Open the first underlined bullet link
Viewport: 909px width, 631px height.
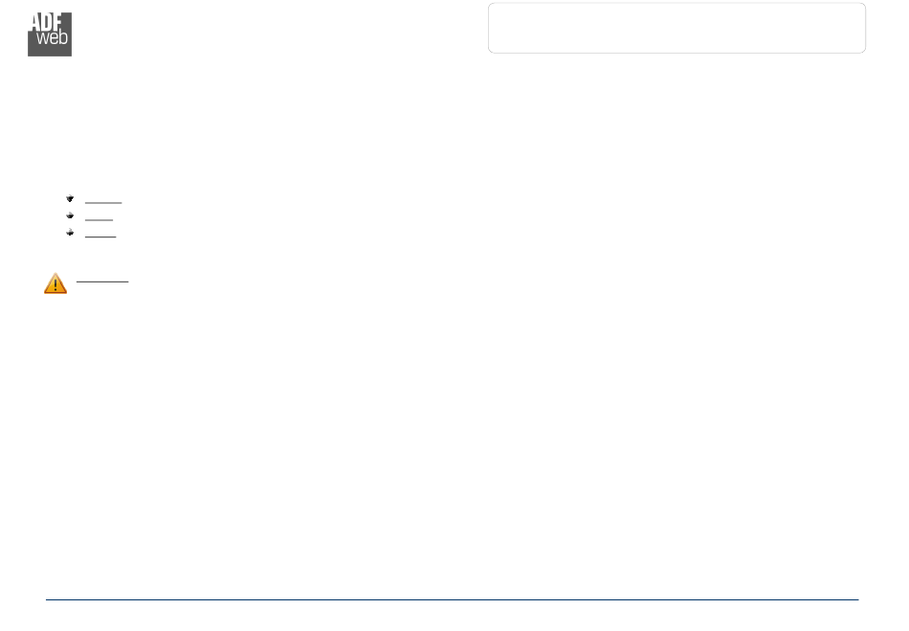tap(103, 202)
